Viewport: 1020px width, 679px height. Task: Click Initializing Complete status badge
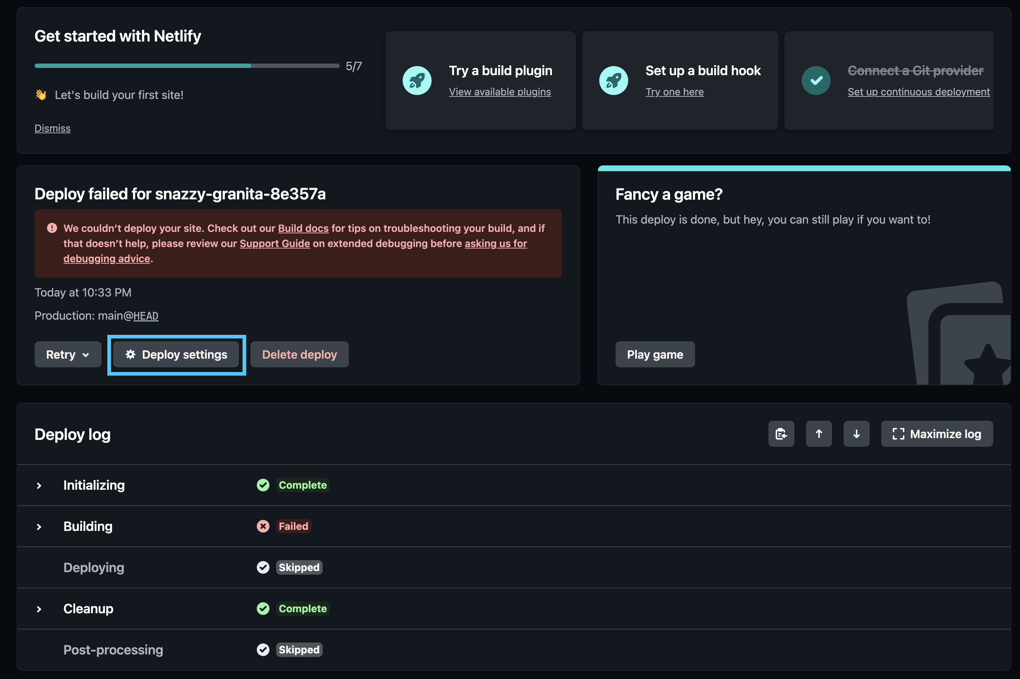[x=303, y=485]
